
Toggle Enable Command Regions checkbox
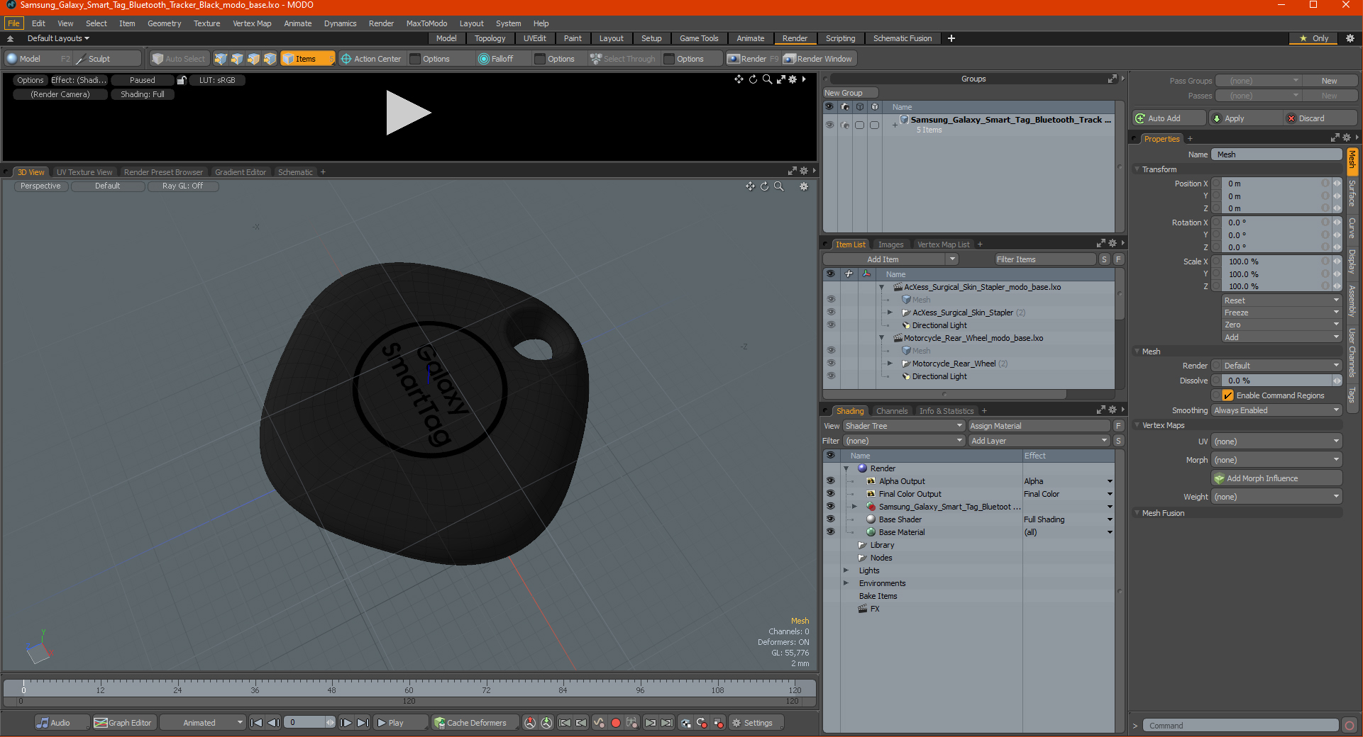(1228, 395)
